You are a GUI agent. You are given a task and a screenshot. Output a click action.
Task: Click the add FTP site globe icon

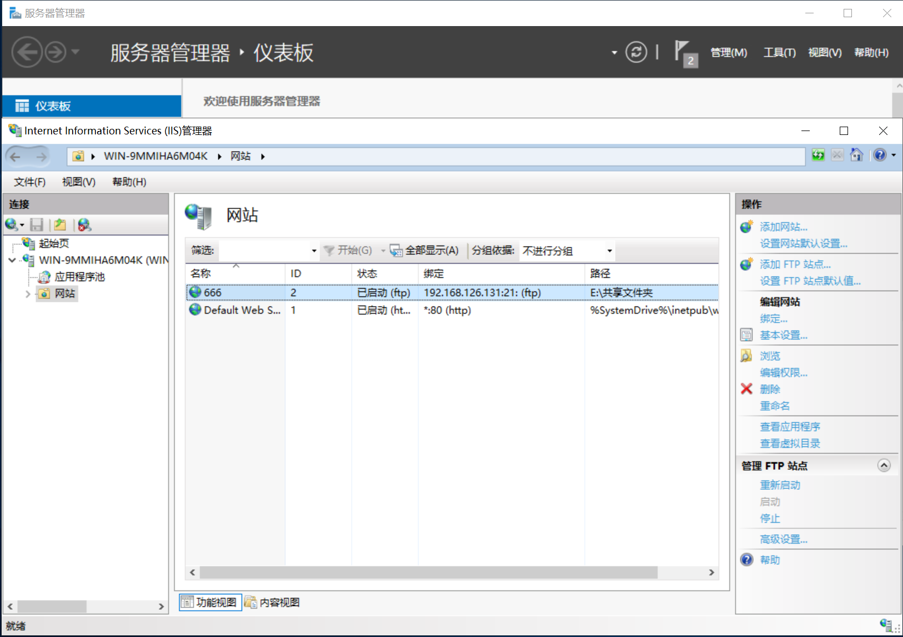[746, 264]
